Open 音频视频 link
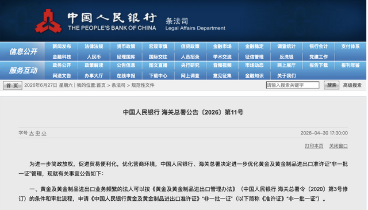 click(223, 66)
